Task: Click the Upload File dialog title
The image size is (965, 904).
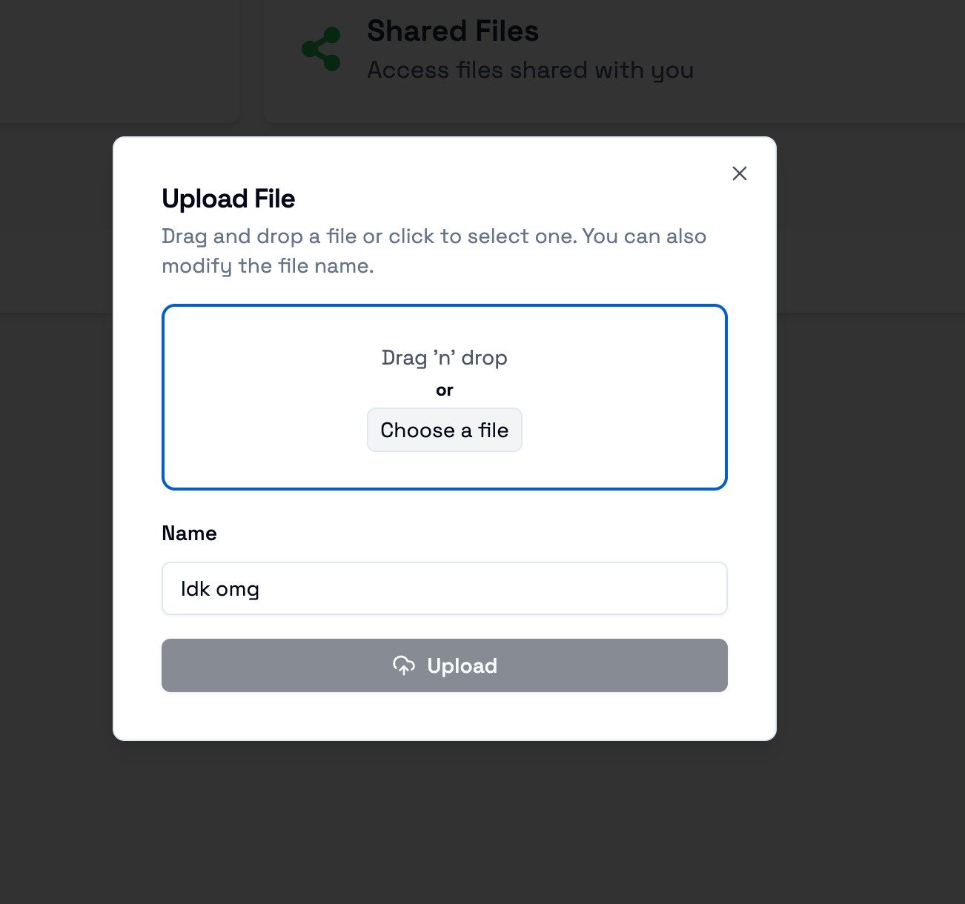Action: [228, 199]
